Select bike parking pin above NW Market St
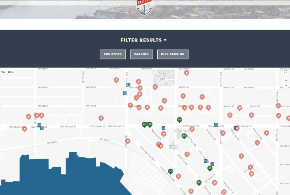 pyautogui.click(x=179, y=119)
